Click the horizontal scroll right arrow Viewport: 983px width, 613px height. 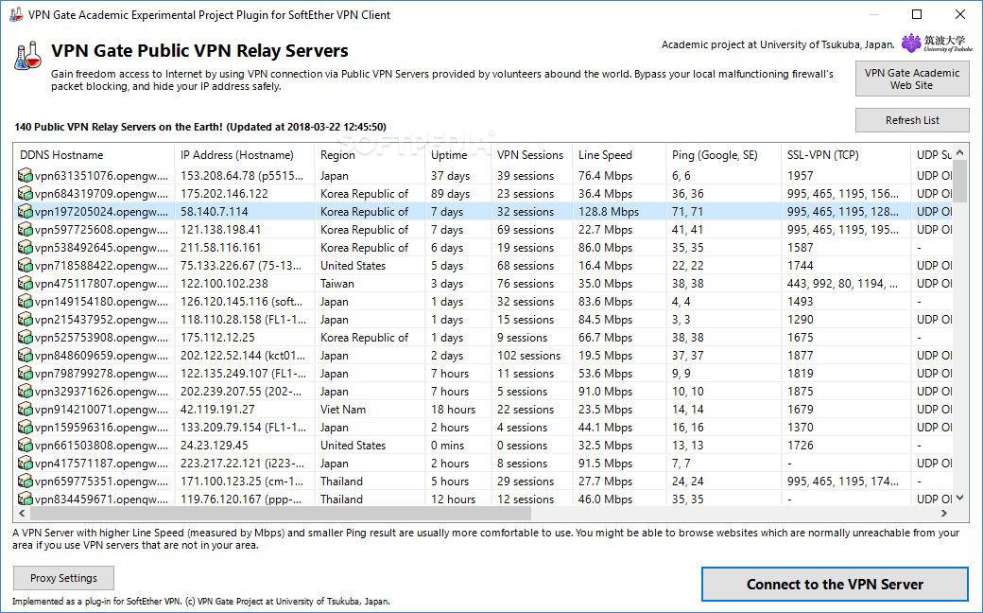tap(944, 514)
